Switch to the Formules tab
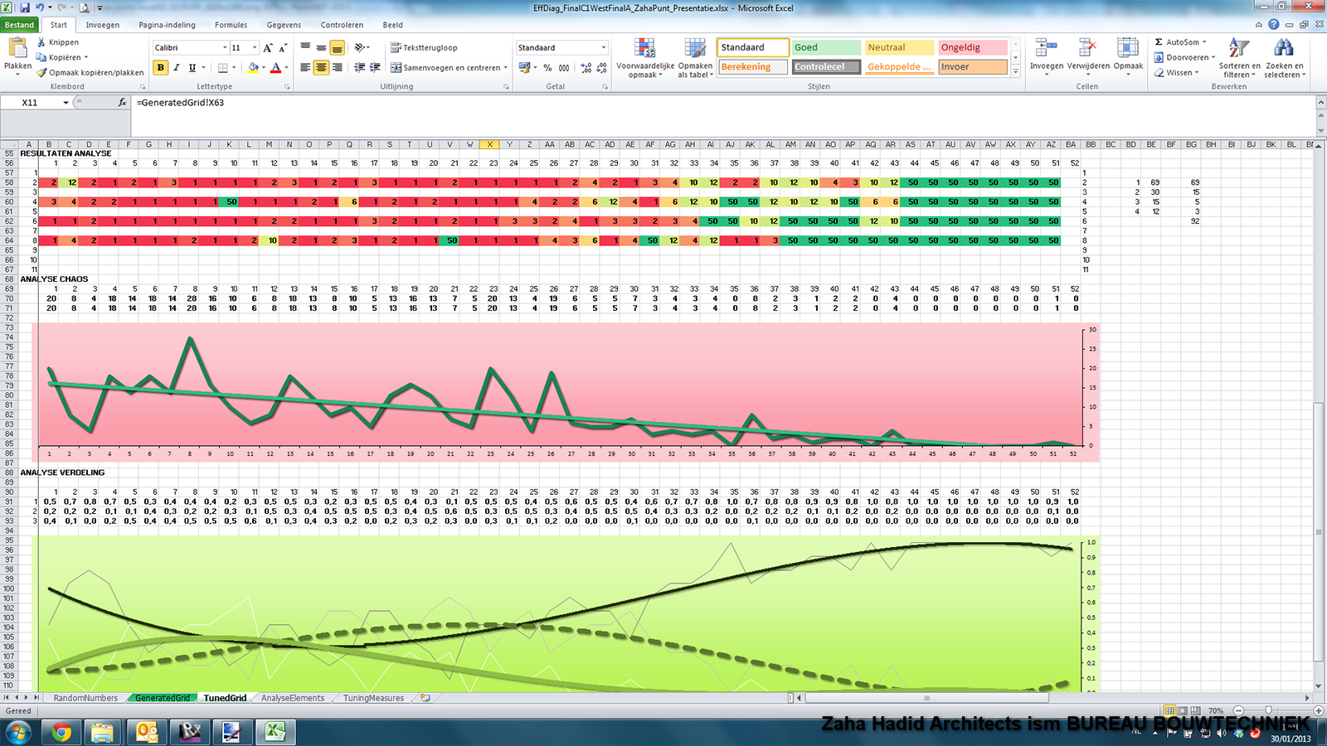 [x=231, y=25]
